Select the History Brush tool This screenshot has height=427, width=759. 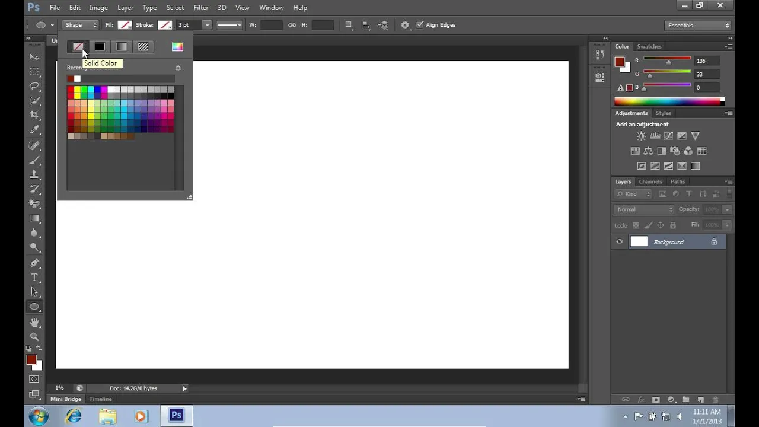click(34, 189)
